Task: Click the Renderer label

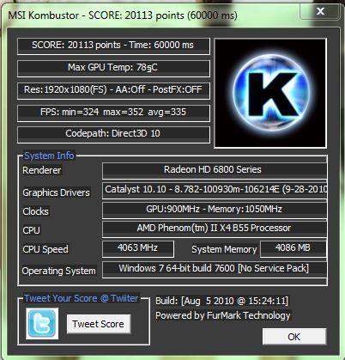Action: 42,170
